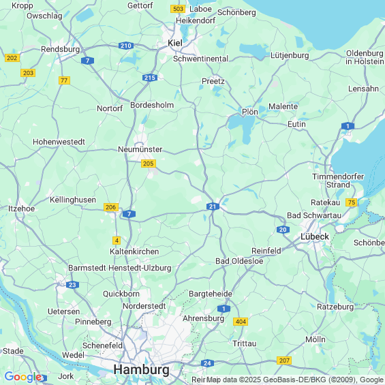Click the Plön lake town label

point(250,112)
